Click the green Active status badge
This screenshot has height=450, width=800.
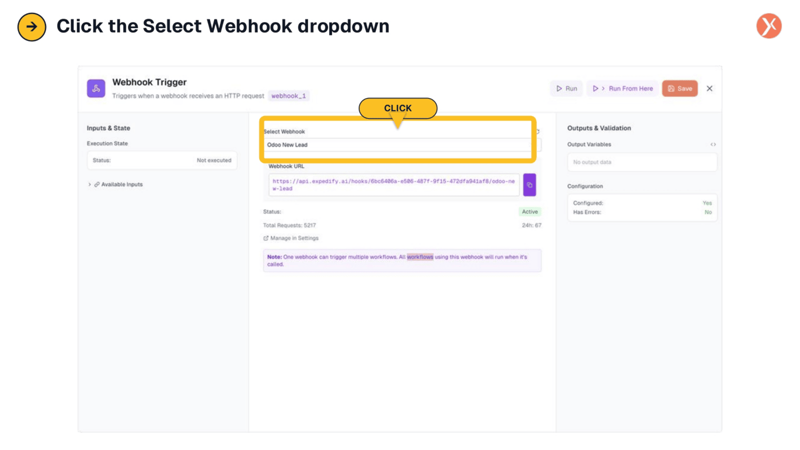coord(529,211)
